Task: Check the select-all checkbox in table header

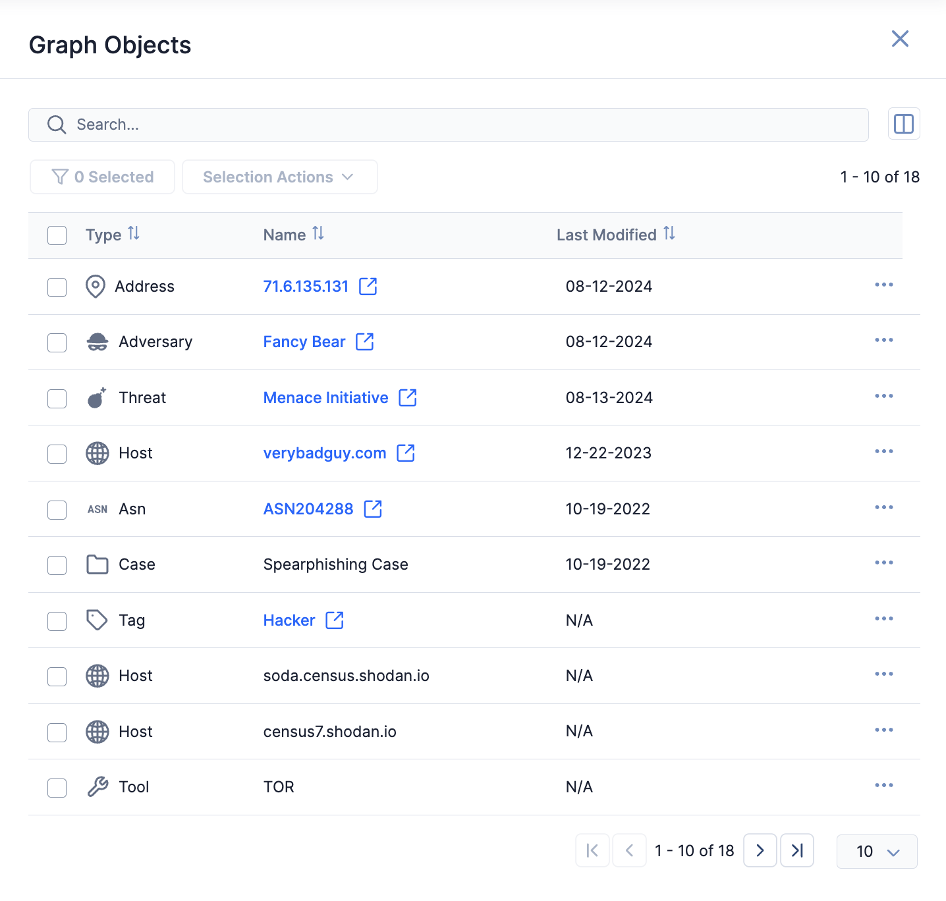Action: [x=57, y=235]
